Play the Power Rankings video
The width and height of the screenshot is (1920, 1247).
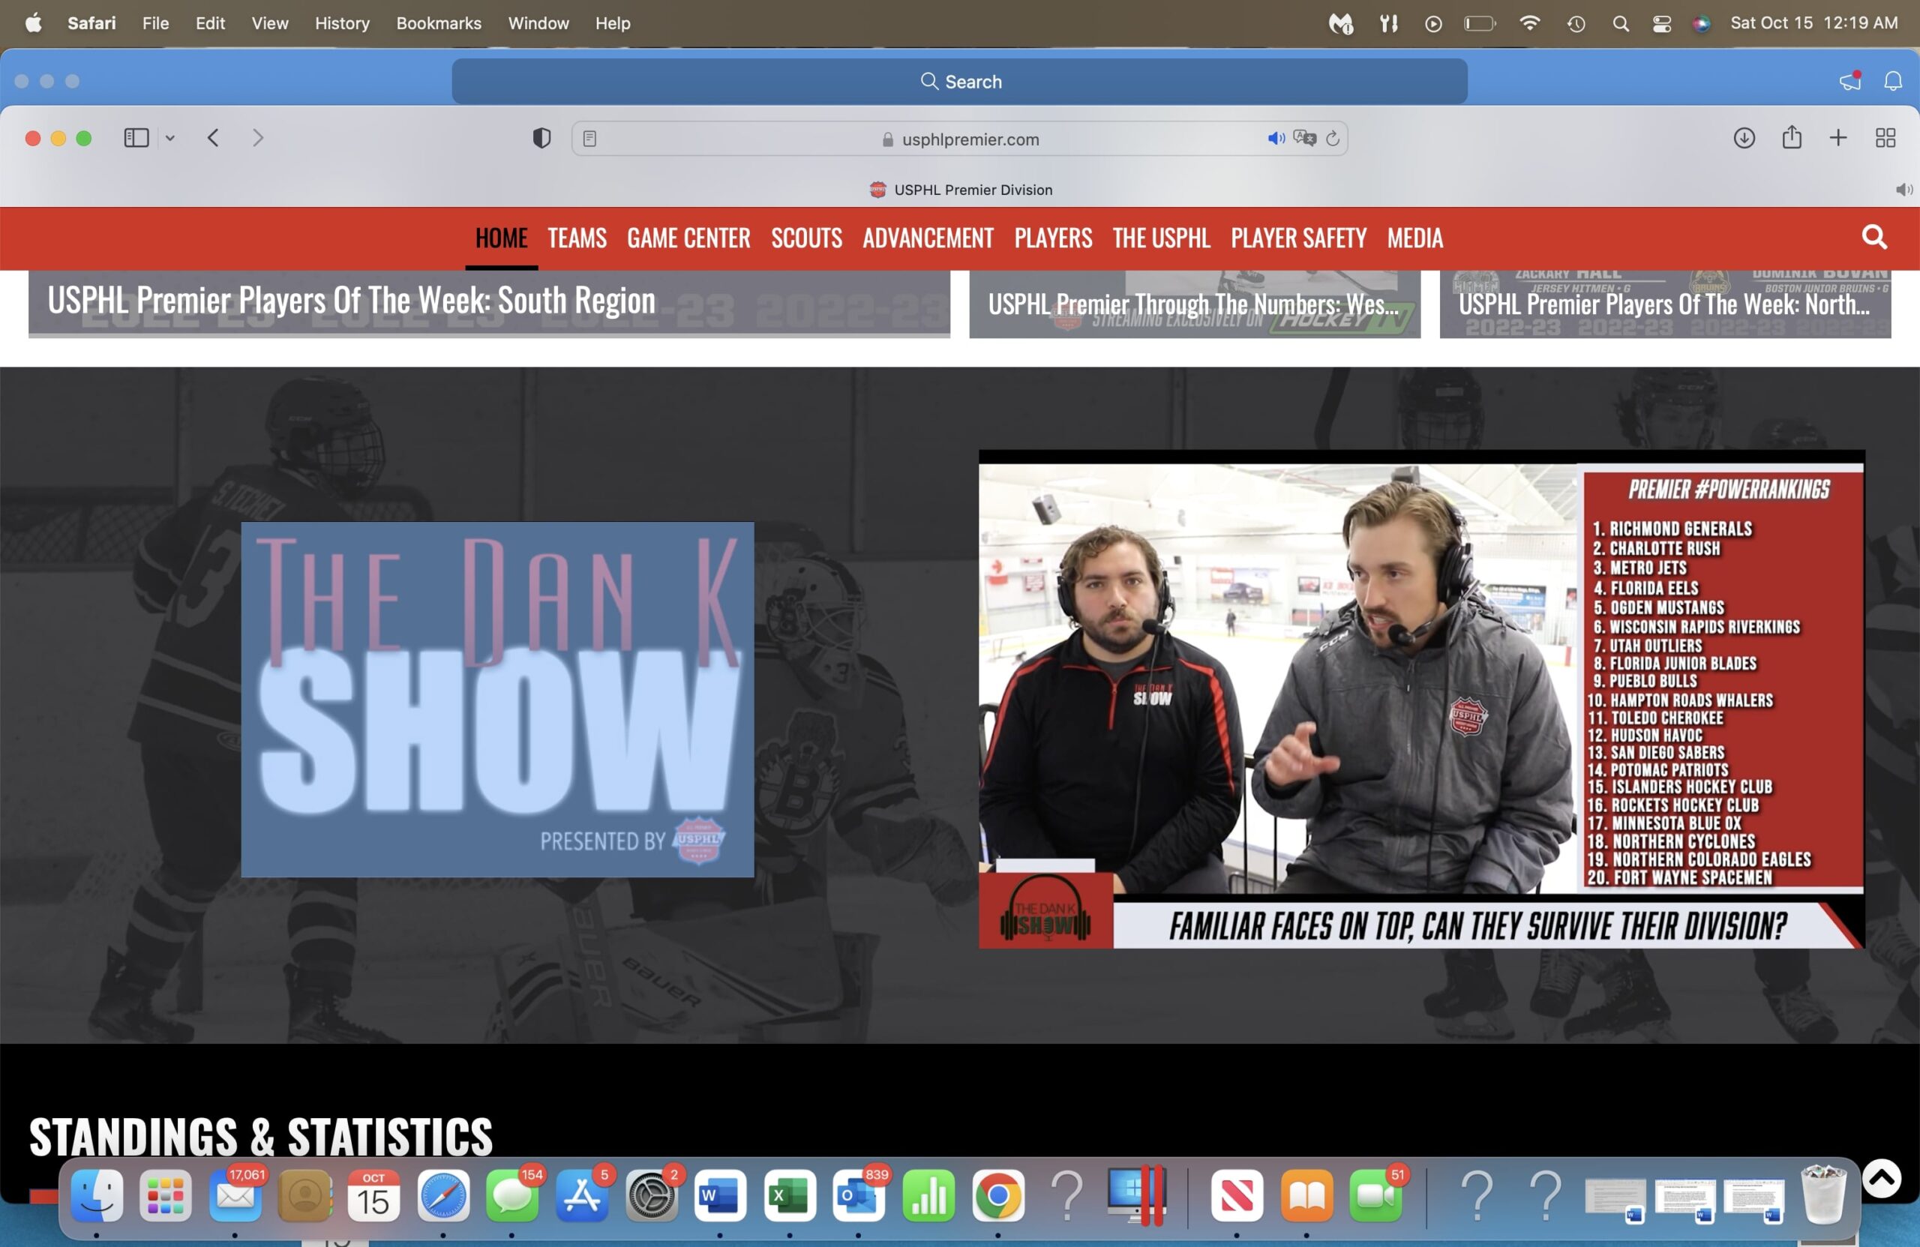(x=1421, y=699)
